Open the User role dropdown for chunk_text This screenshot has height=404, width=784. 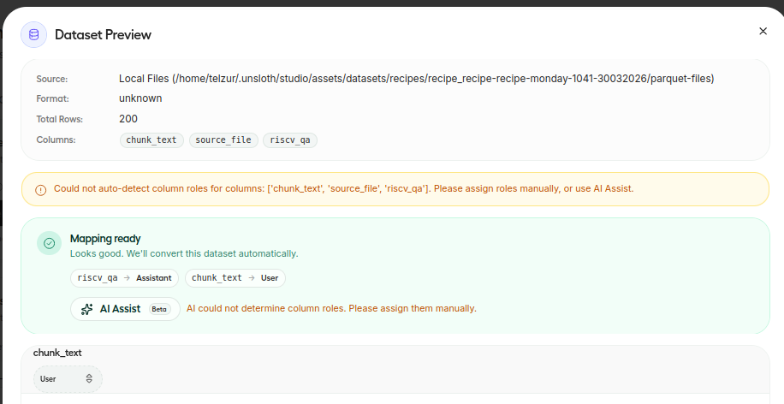pos(68,378)
